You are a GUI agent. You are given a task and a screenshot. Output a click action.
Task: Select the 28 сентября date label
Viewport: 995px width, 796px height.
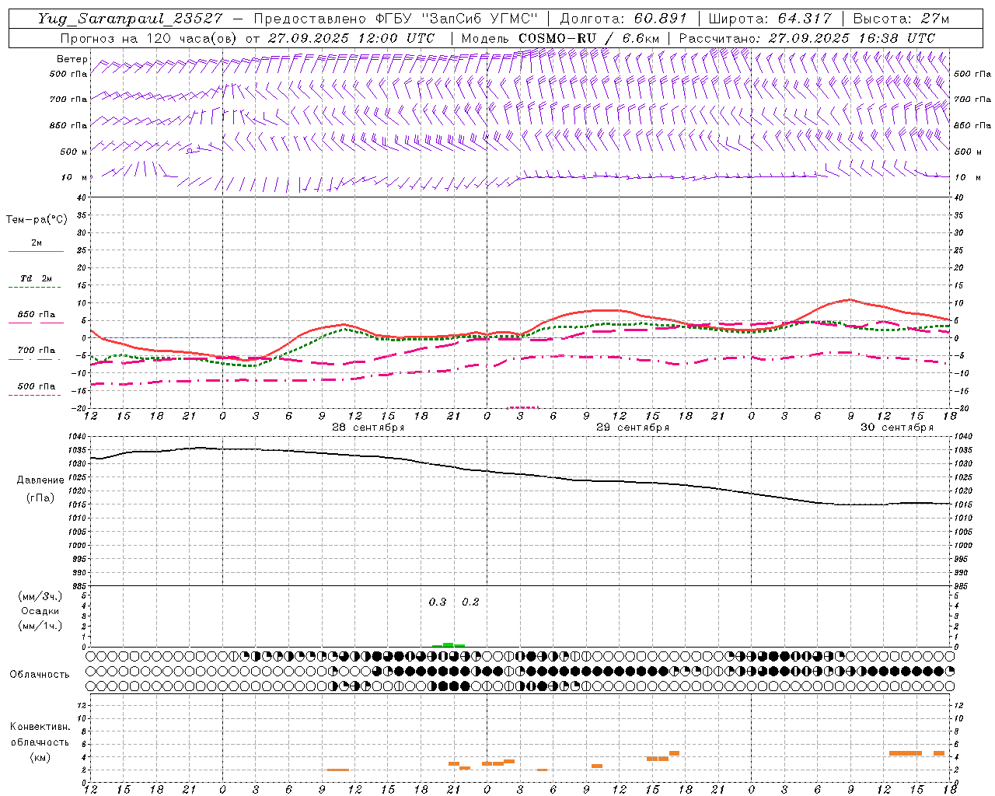coord(368,428)
